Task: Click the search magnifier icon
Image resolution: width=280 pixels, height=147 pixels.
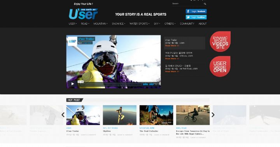Action: click(x=205, y=4)
